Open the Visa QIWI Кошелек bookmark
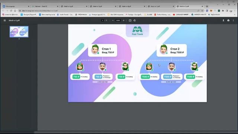238x134 pixels. click(x=115, y=15)
